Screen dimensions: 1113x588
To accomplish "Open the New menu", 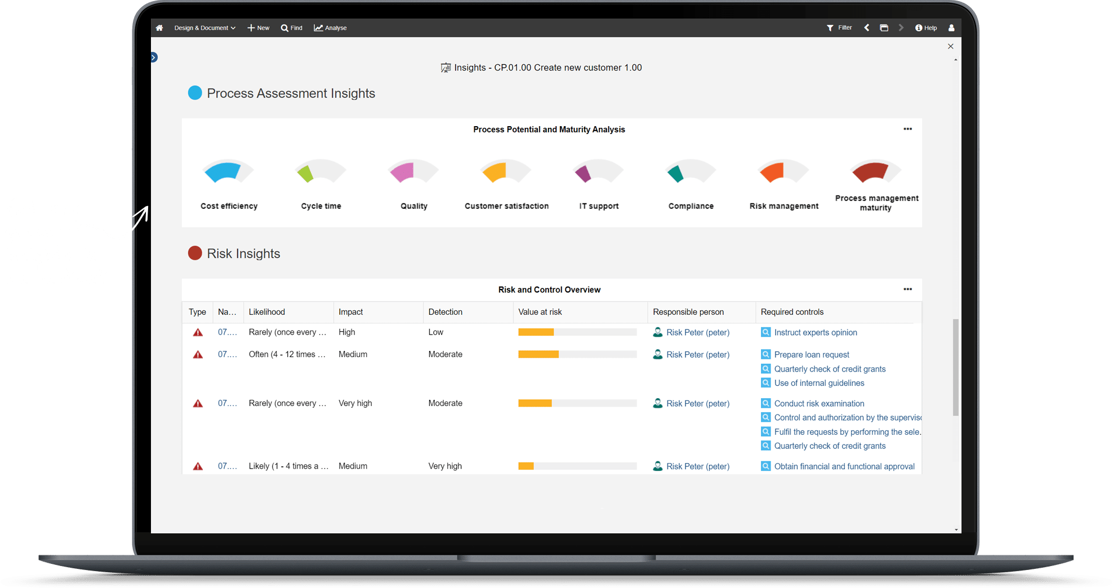I will pyautogui.click(x=258, y=28).
